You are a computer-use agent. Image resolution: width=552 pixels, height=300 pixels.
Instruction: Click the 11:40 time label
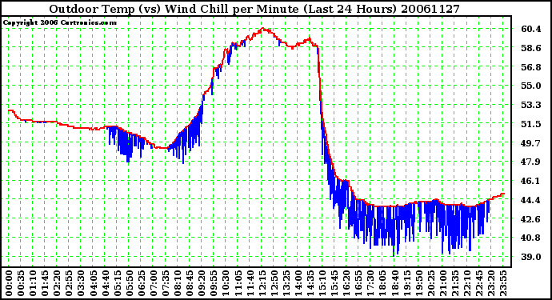coord(250,283)
